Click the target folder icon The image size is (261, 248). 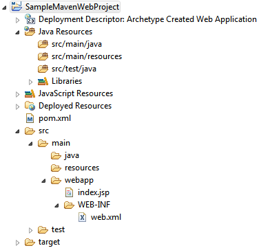point(30,242)
